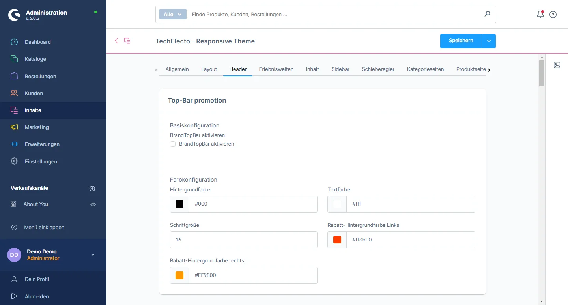The image size is (568, 305).
Task: Open the notifications bell icon
Action: (540, 15)
